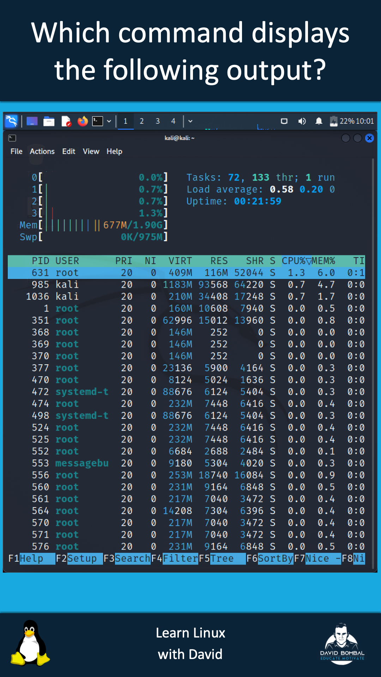Screen dimensions: 381x677
Task: Click the volume speaker icon
Action: tap(302, 121)
